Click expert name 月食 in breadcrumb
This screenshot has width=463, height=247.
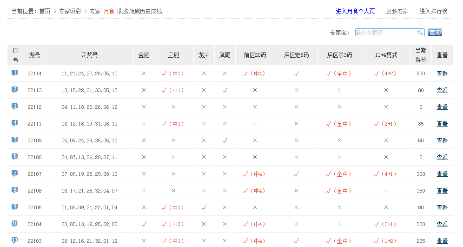109,11
